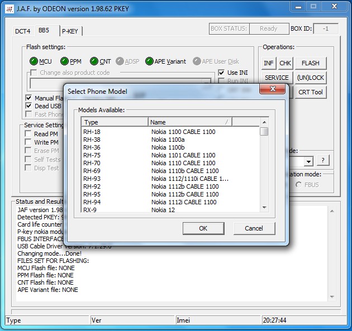Screen dimensions: 352x331
Task: Switch to the P-KEY tab
Action: (70, 31)
